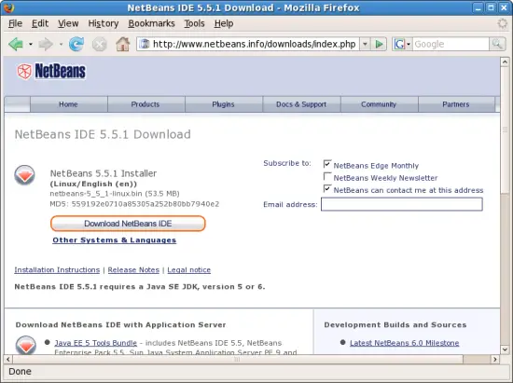Click the horizontal scrollbar left arrow

pyautogui.click(x=8, y=359)
